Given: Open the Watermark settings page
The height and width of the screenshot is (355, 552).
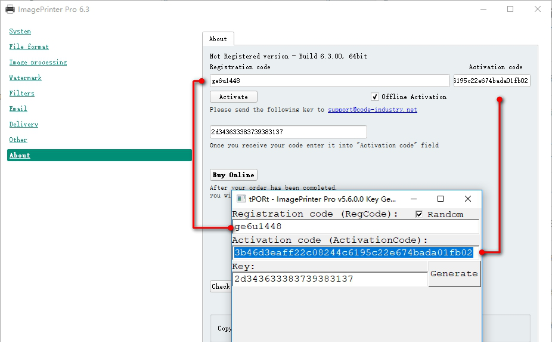Looking at the screenshot, I should [26, 78].
